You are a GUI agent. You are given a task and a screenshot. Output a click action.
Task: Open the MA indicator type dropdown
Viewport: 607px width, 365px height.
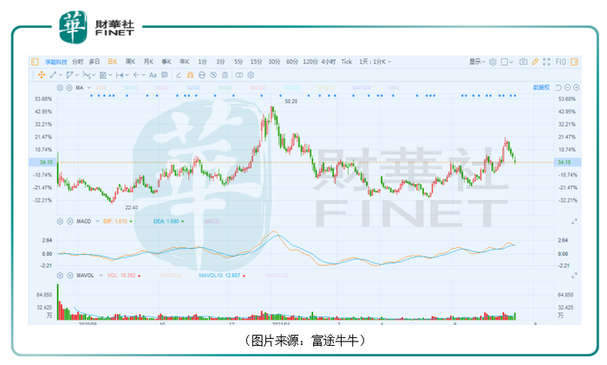tap(89, 88)
